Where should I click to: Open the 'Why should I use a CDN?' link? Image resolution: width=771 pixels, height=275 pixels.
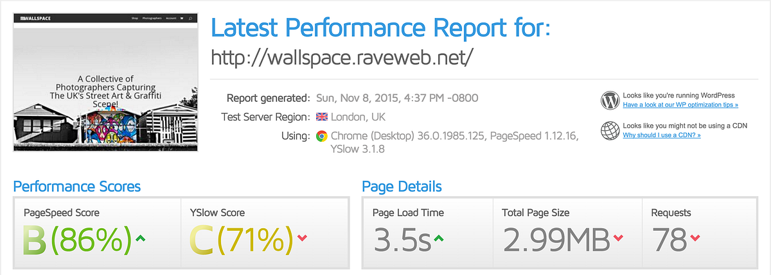point(661,135)
